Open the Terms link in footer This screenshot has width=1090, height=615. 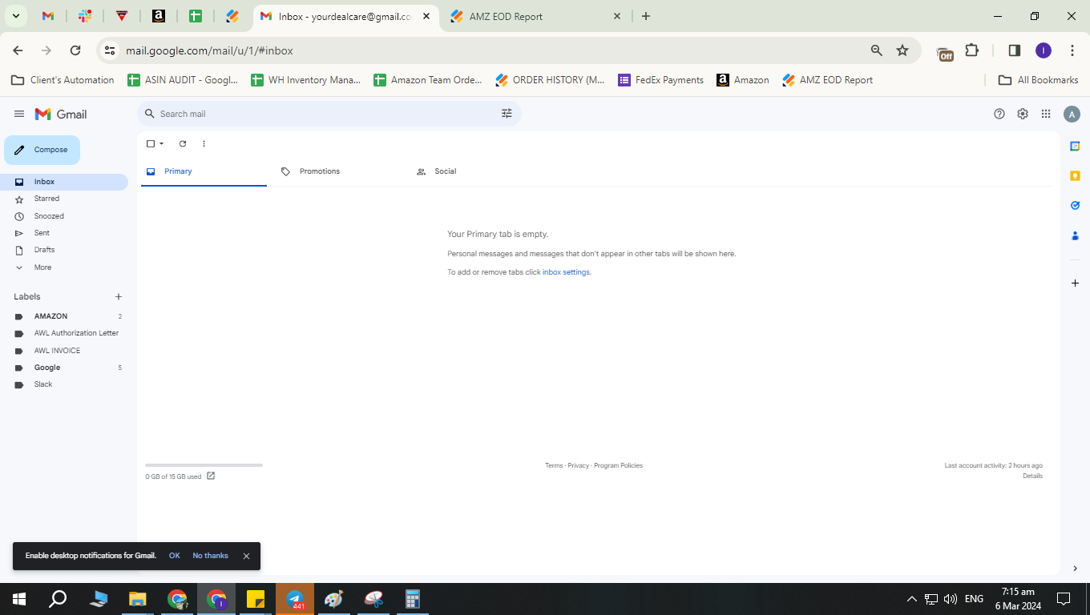pos(554,465)
